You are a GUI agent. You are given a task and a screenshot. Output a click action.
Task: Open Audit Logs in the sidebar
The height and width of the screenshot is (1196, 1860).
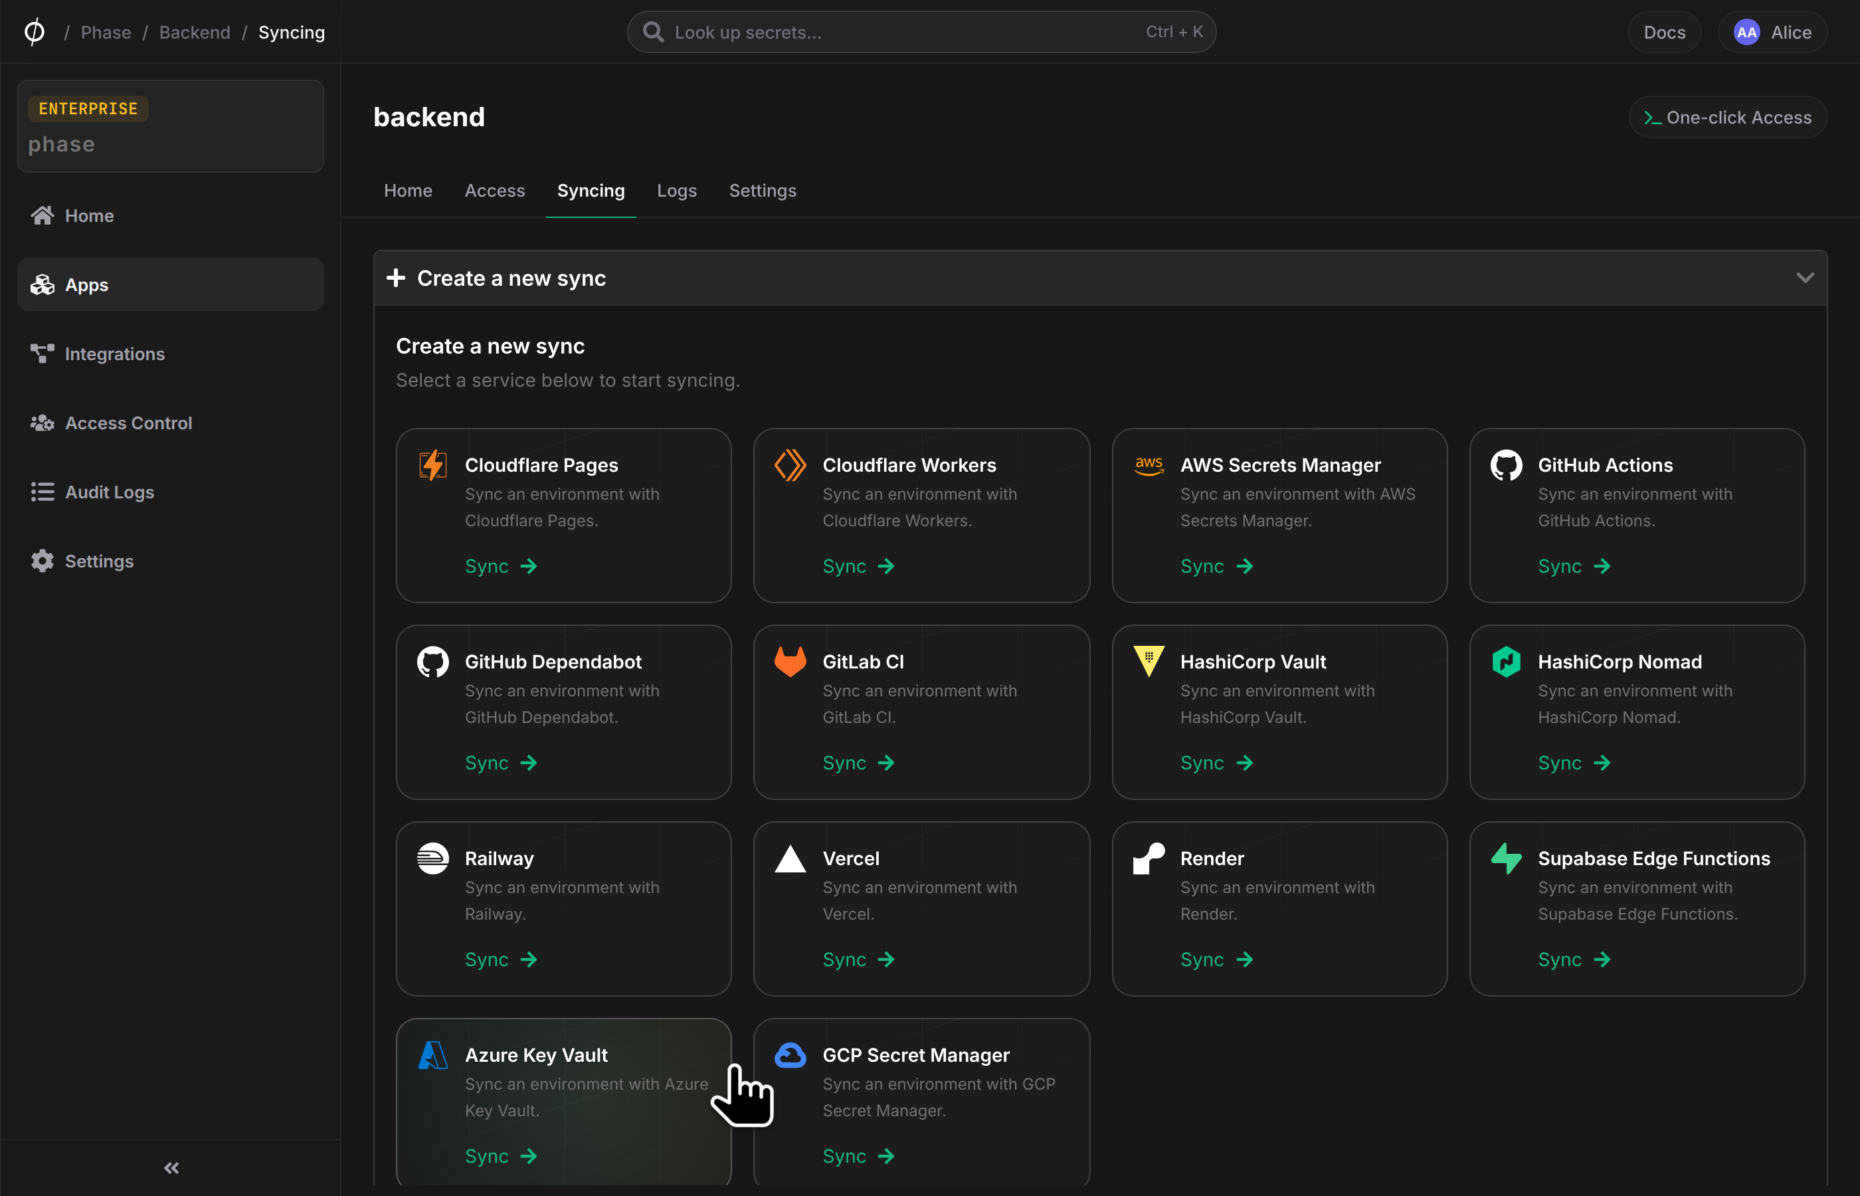[171, 492]
